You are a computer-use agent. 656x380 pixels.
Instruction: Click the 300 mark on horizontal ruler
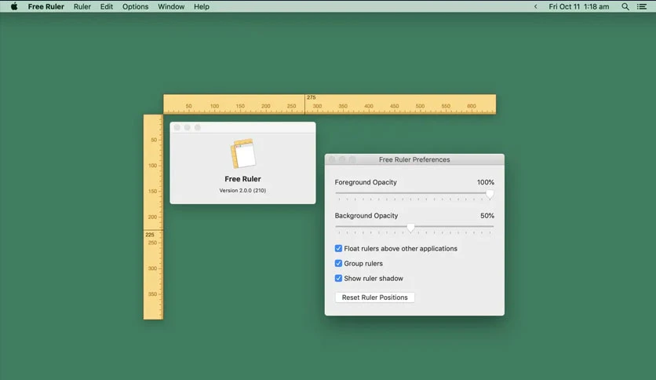pyautogui.click(x=317, y=106)
